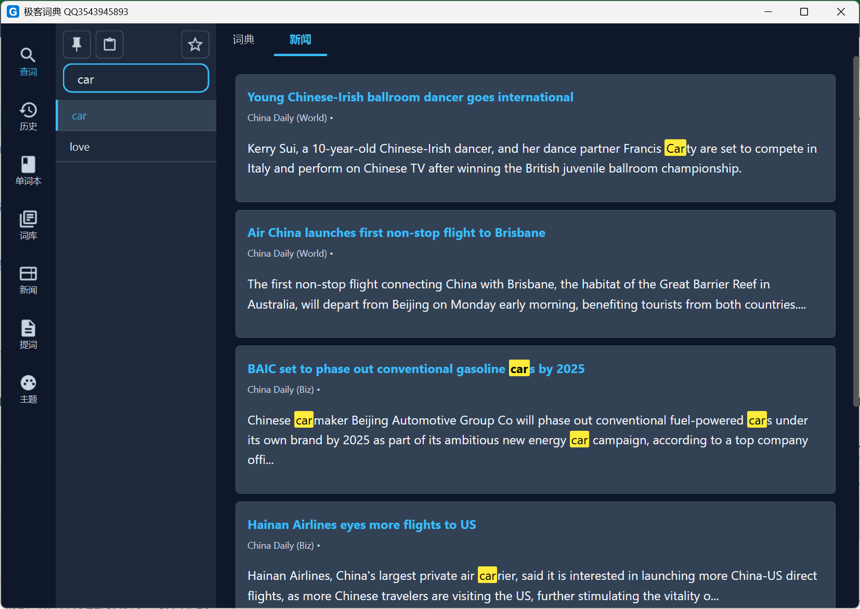This screenshot has height=609, width=860.
Task: Switch to the 词典 tab
Action: point(243,39)
